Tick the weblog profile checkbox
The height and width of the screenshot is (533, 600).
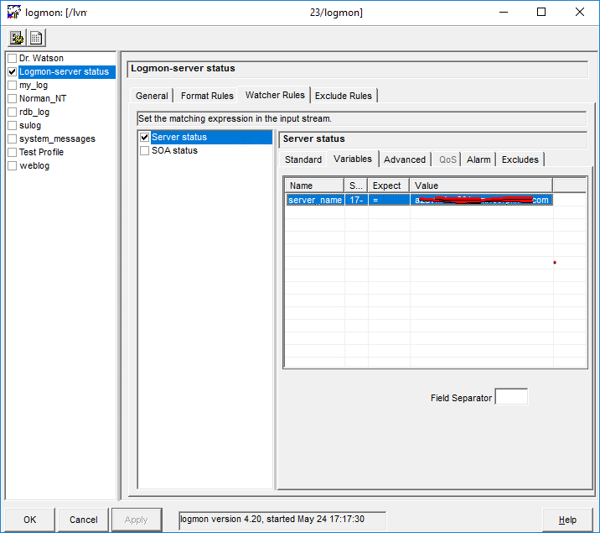click(x=12, y=166)
